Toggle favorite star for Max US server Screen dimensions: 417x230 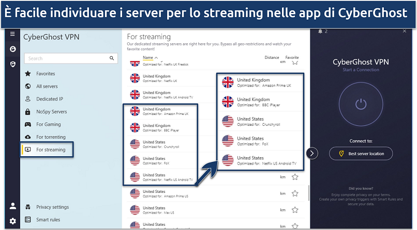coord(295,210)
